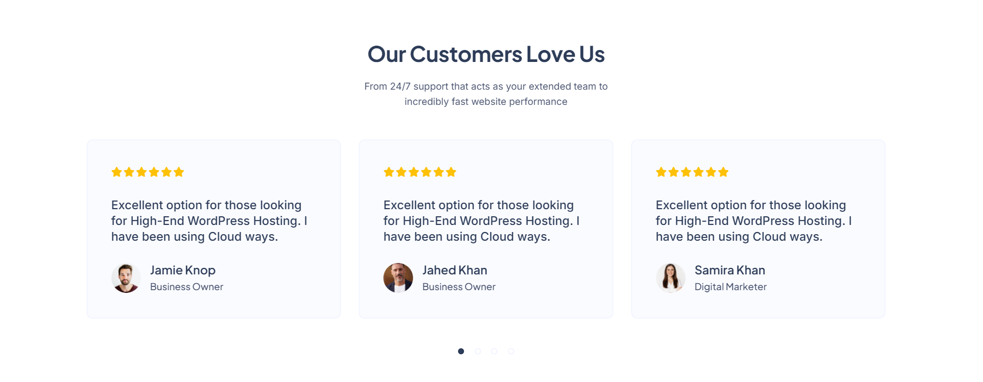
Task: Click Jahed Khan's avatar photo
Action: (x=398, y=278)
